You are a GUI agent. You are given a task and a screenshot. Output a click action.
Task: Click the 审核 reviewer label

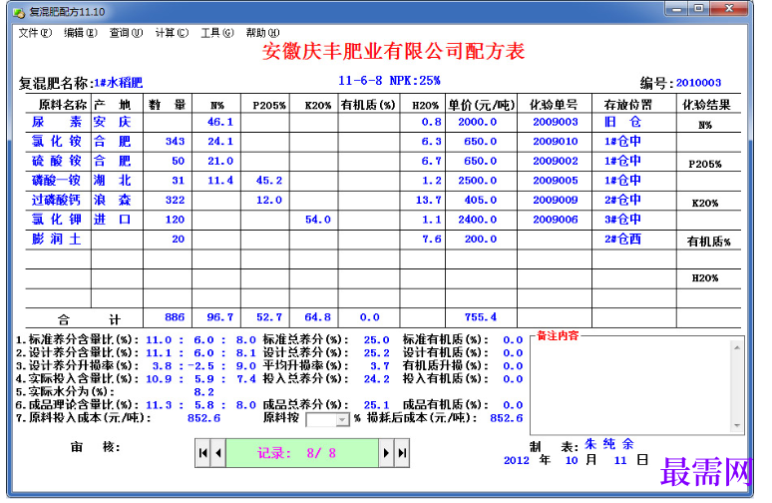96,447
